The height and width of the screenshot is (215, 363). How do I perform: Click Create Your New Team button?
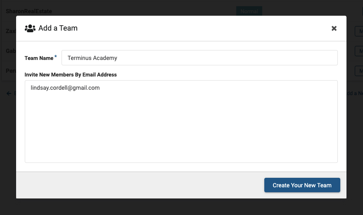click(x=302, y=185)
